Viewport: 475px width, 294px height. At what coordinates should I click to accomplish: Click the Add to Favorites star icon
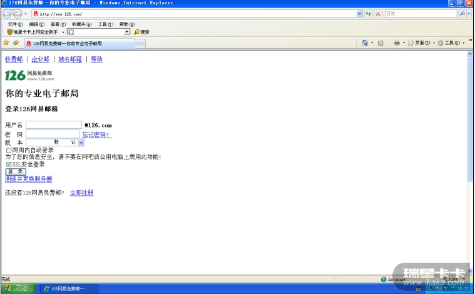pos(16,43)
